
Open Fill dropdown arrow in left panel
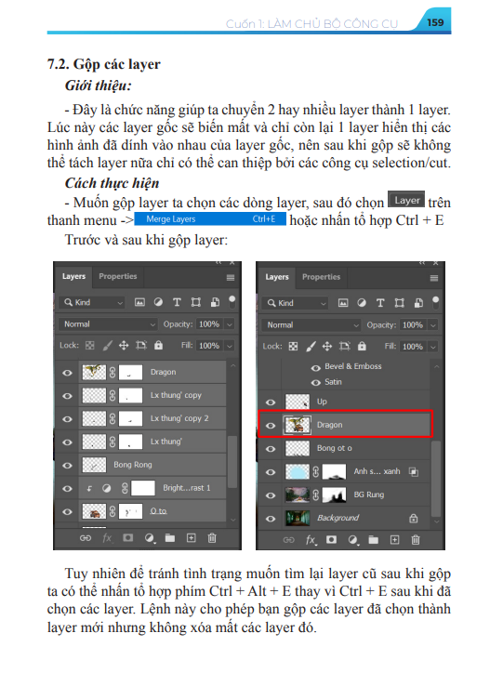tap(230, 346)
